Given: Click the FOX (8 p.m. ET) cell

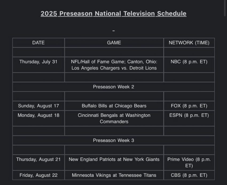Looking at the screenshot, I should tap(189, 106).
